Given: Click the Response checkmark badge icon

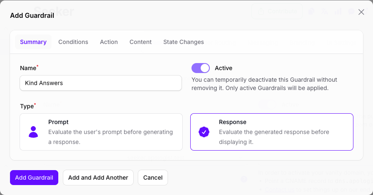Looking at the screenshot, I should coord(204,132).
